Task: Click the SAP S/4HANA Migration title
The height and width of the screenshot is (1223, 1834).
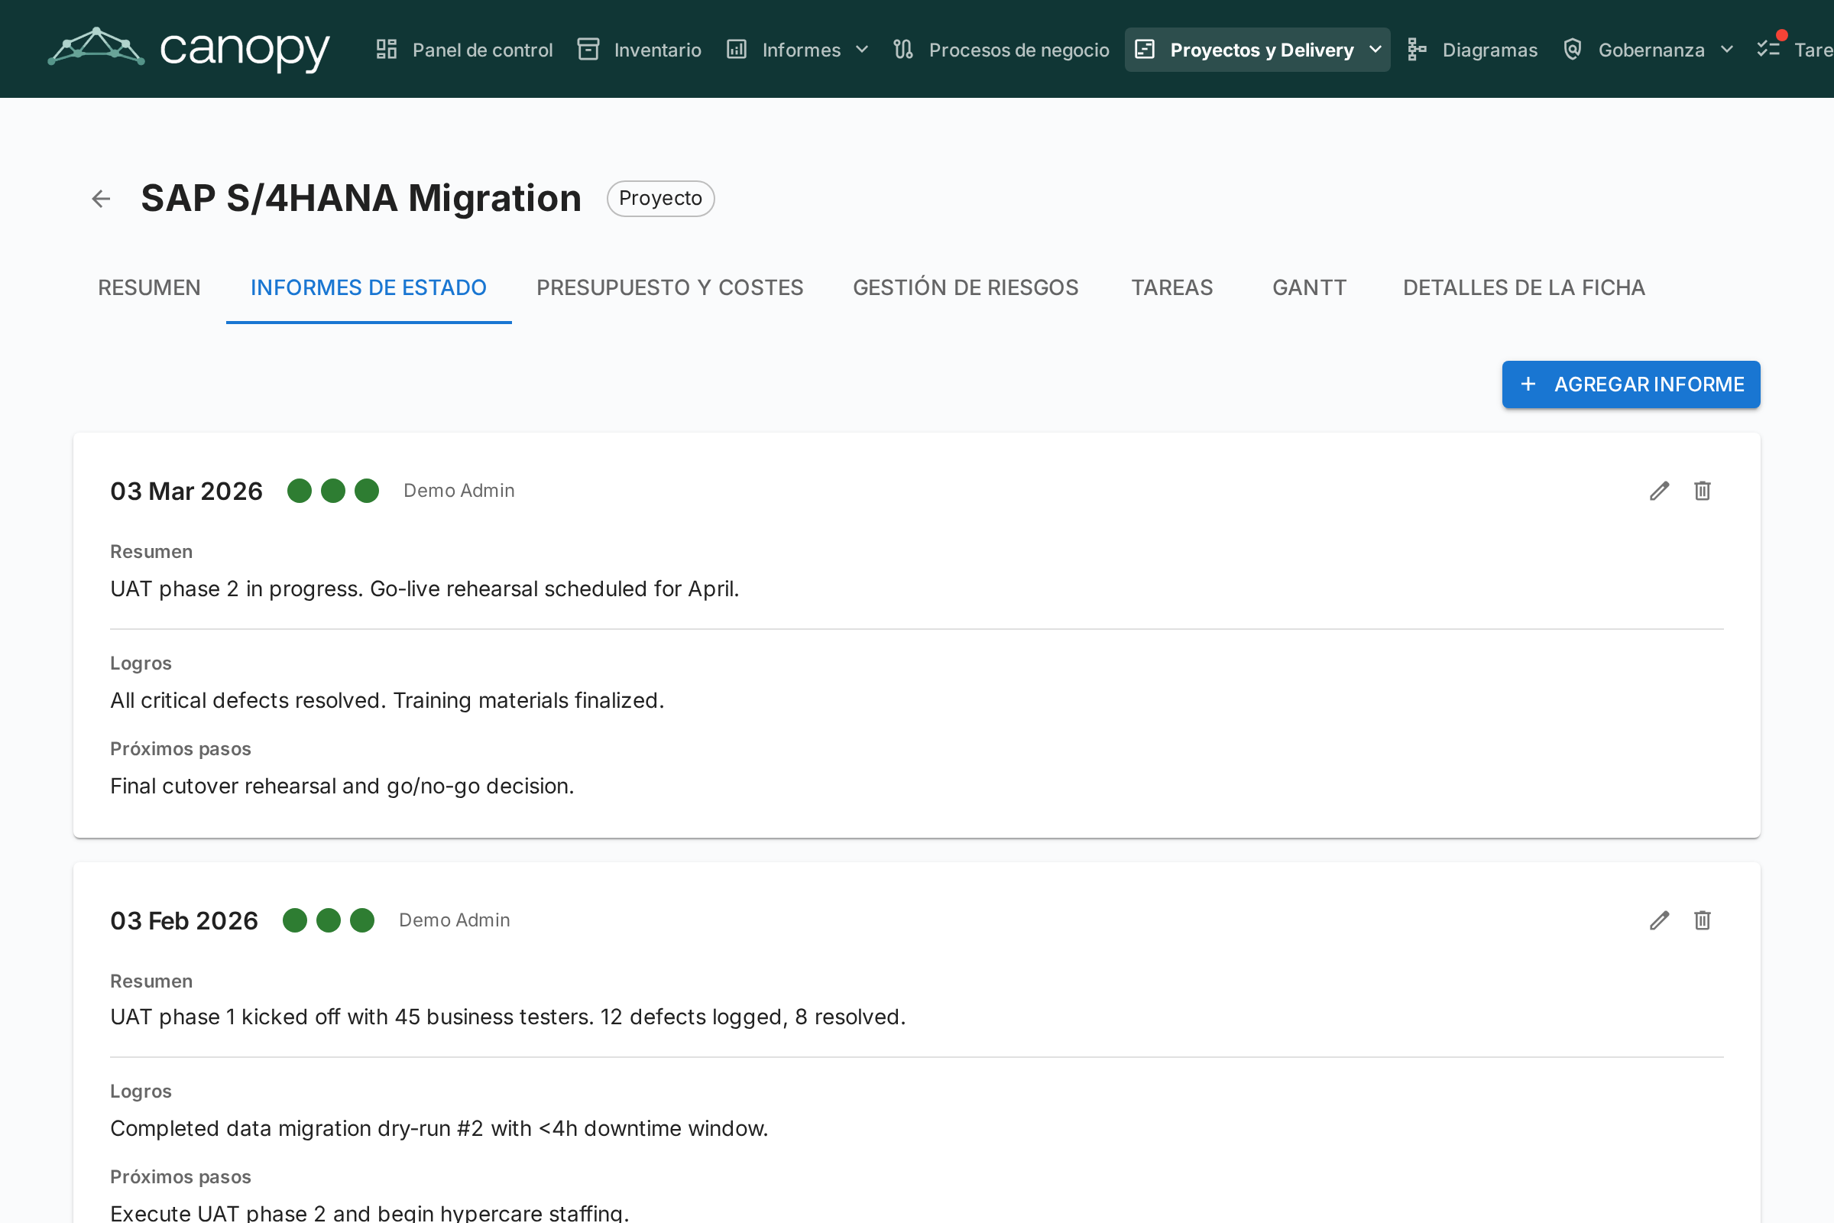Action: point(361,198)
